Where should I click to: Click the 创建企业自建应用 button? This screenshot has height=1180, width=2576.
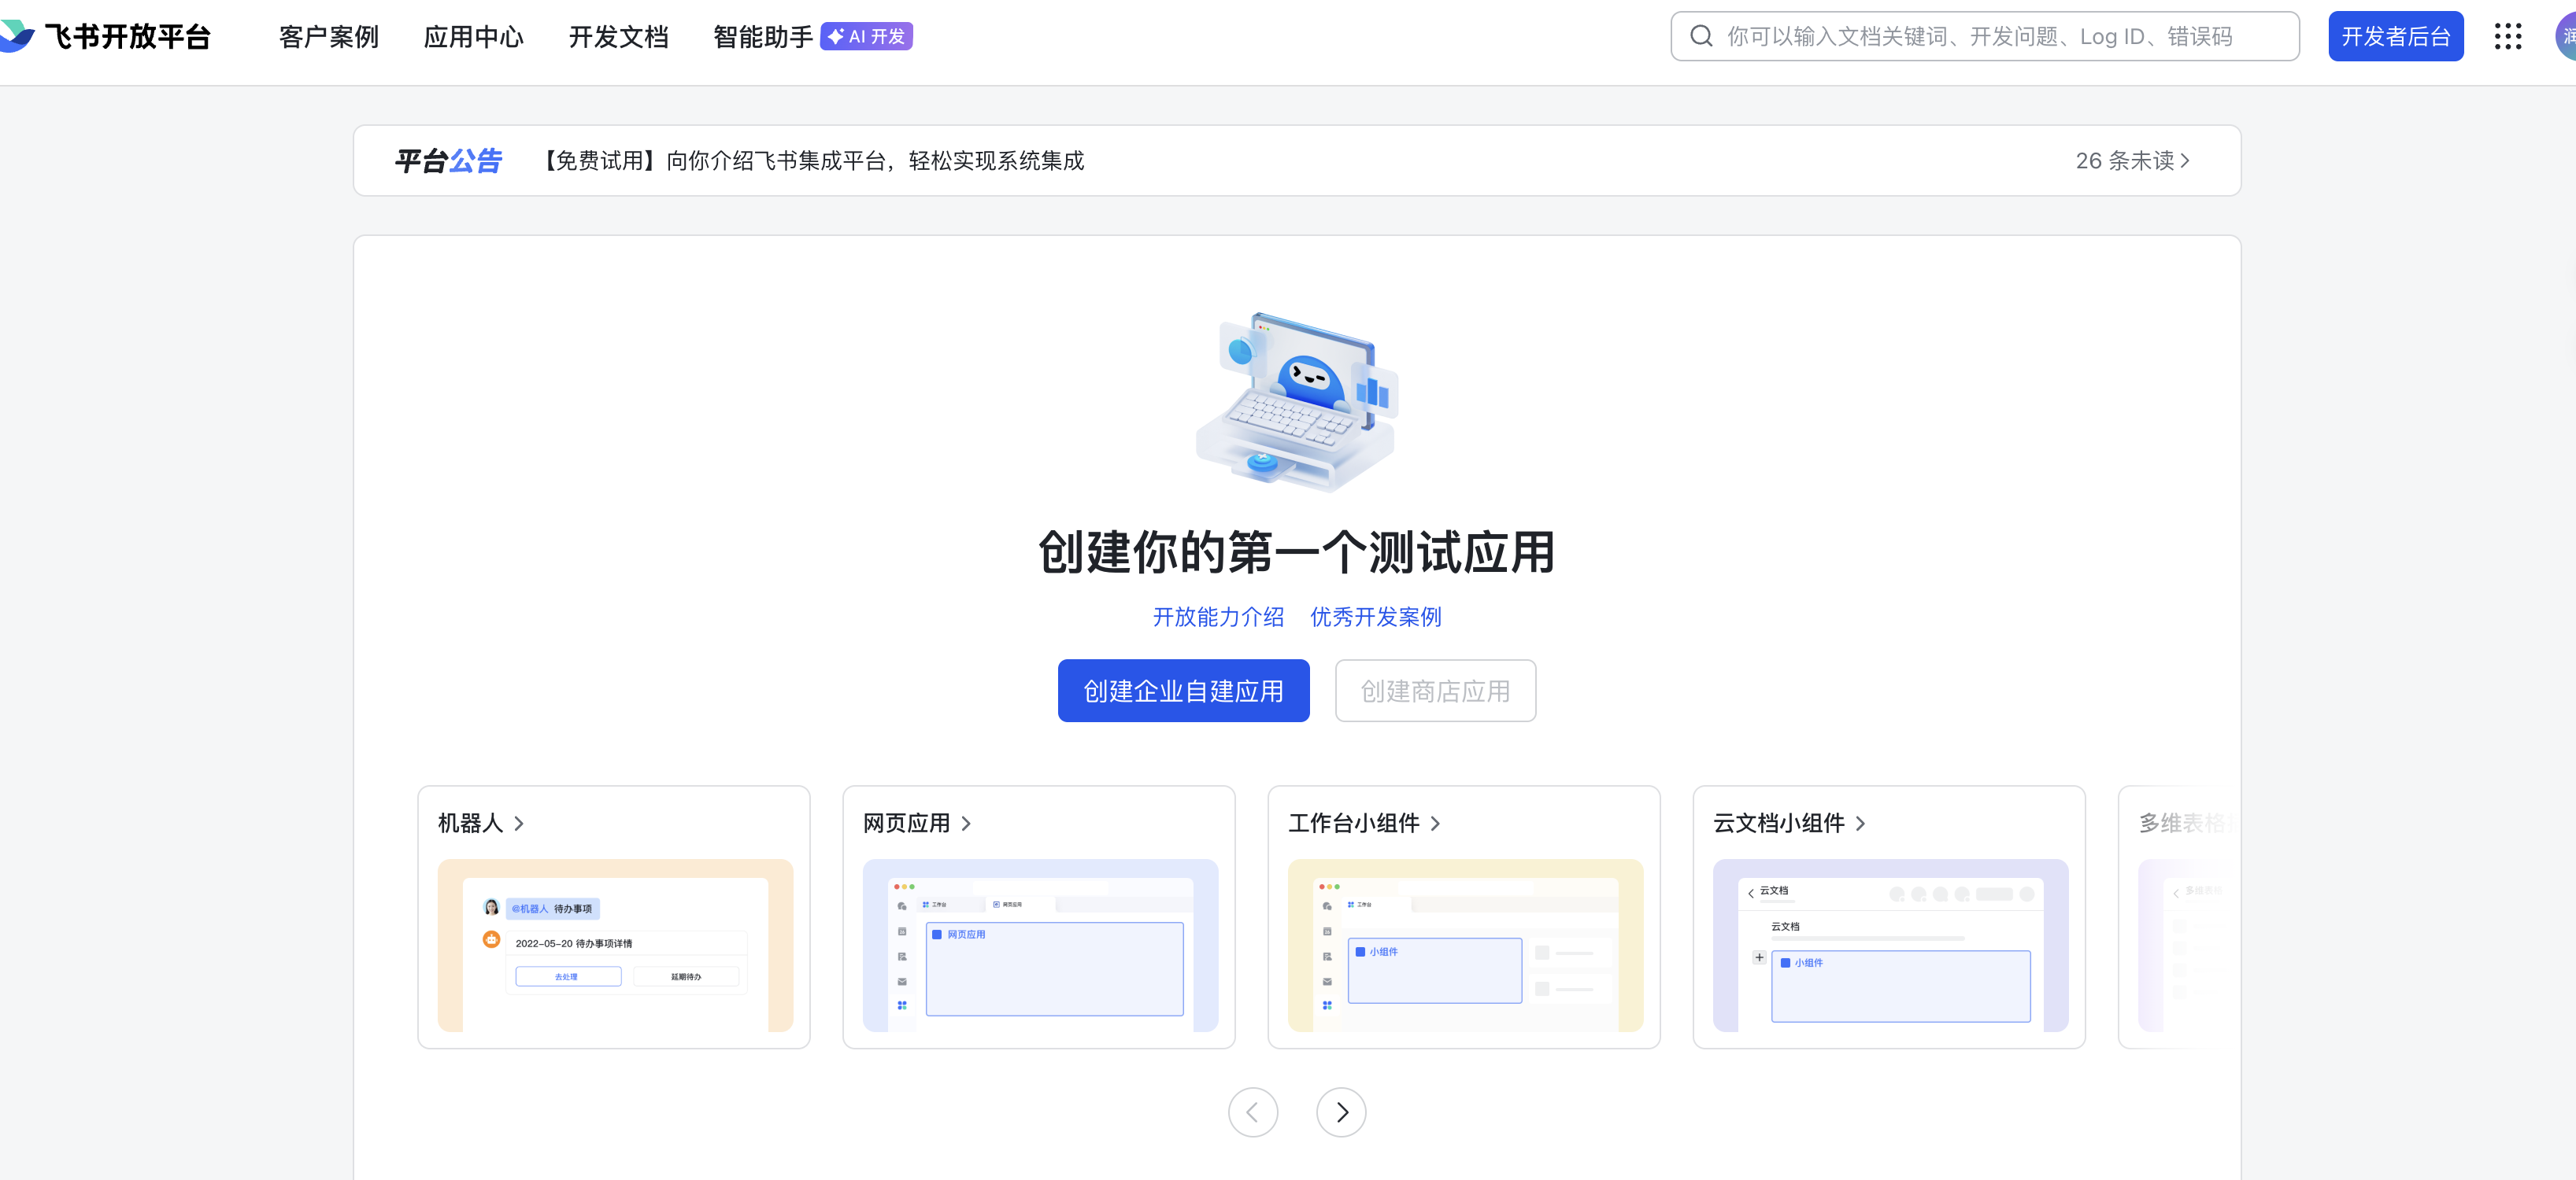[1183, 691]
